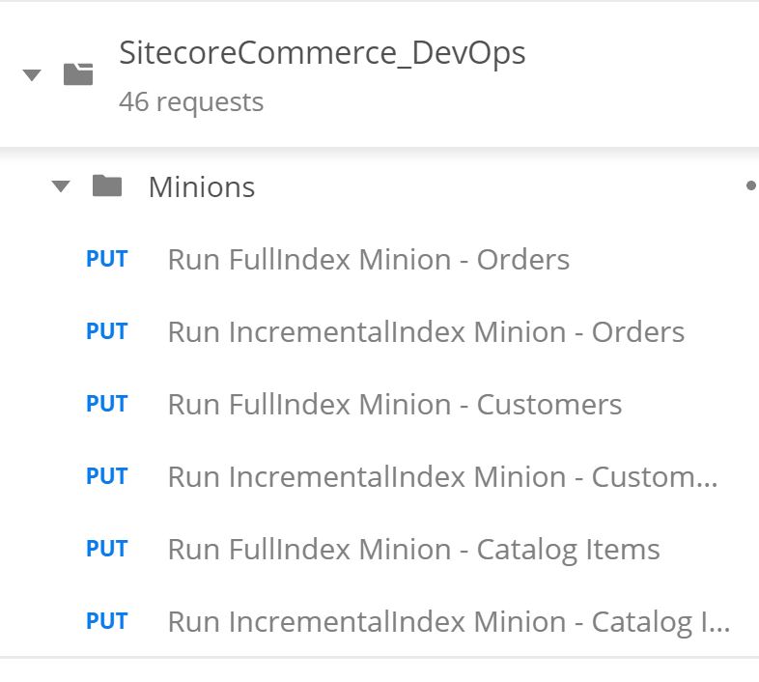Open Run IncrementalIndex Minion - Catalog I... request

pos(449,622)
